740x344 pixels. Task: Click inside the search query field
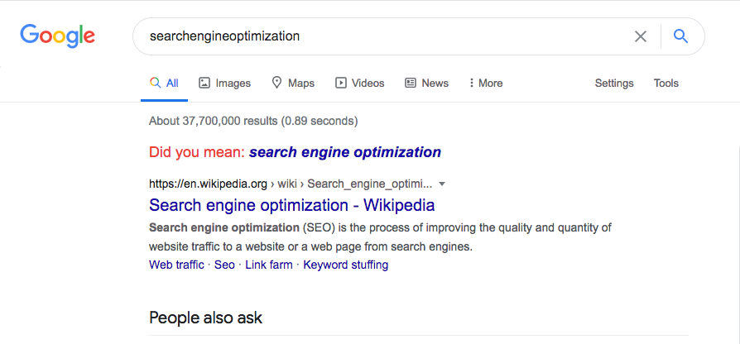point(382,36)
